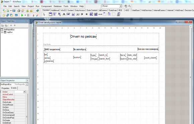
Task: Switch to the Properties tab
Action: (5, 88)
